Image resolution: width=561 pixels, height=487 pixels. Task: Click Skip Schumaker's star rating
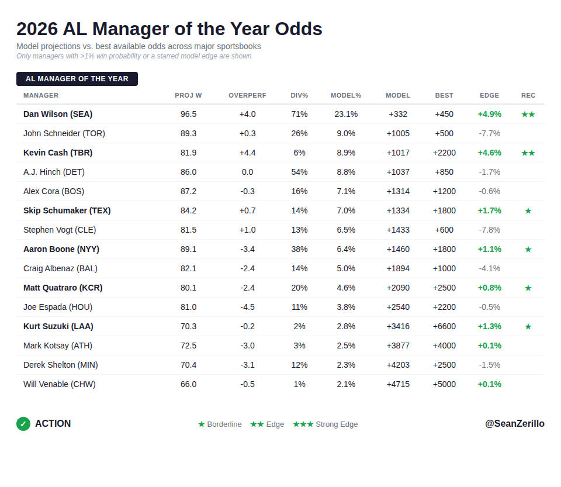[528, 210]
